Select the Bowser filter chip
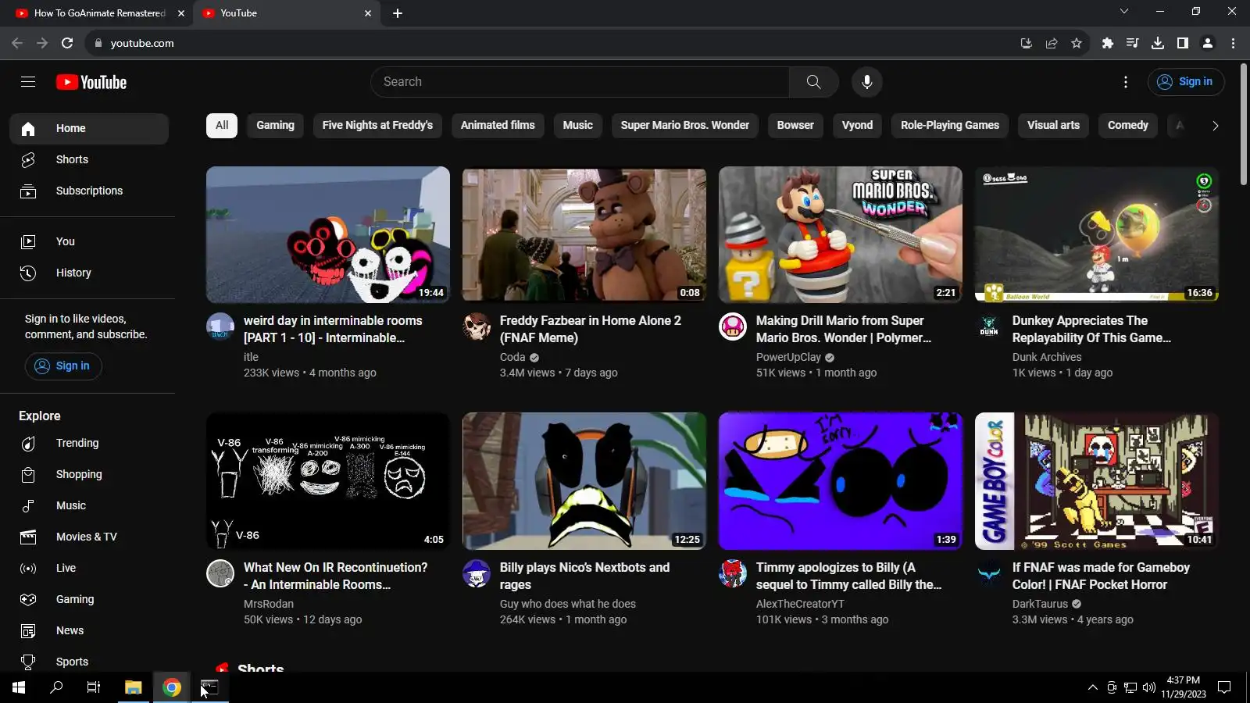Viewport: 1250px width, 703px height. [795, 125]
